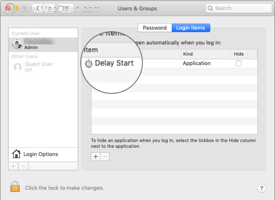Click the Search field
This screenshot has height=200, width=275.
click(x=239, y=8)
